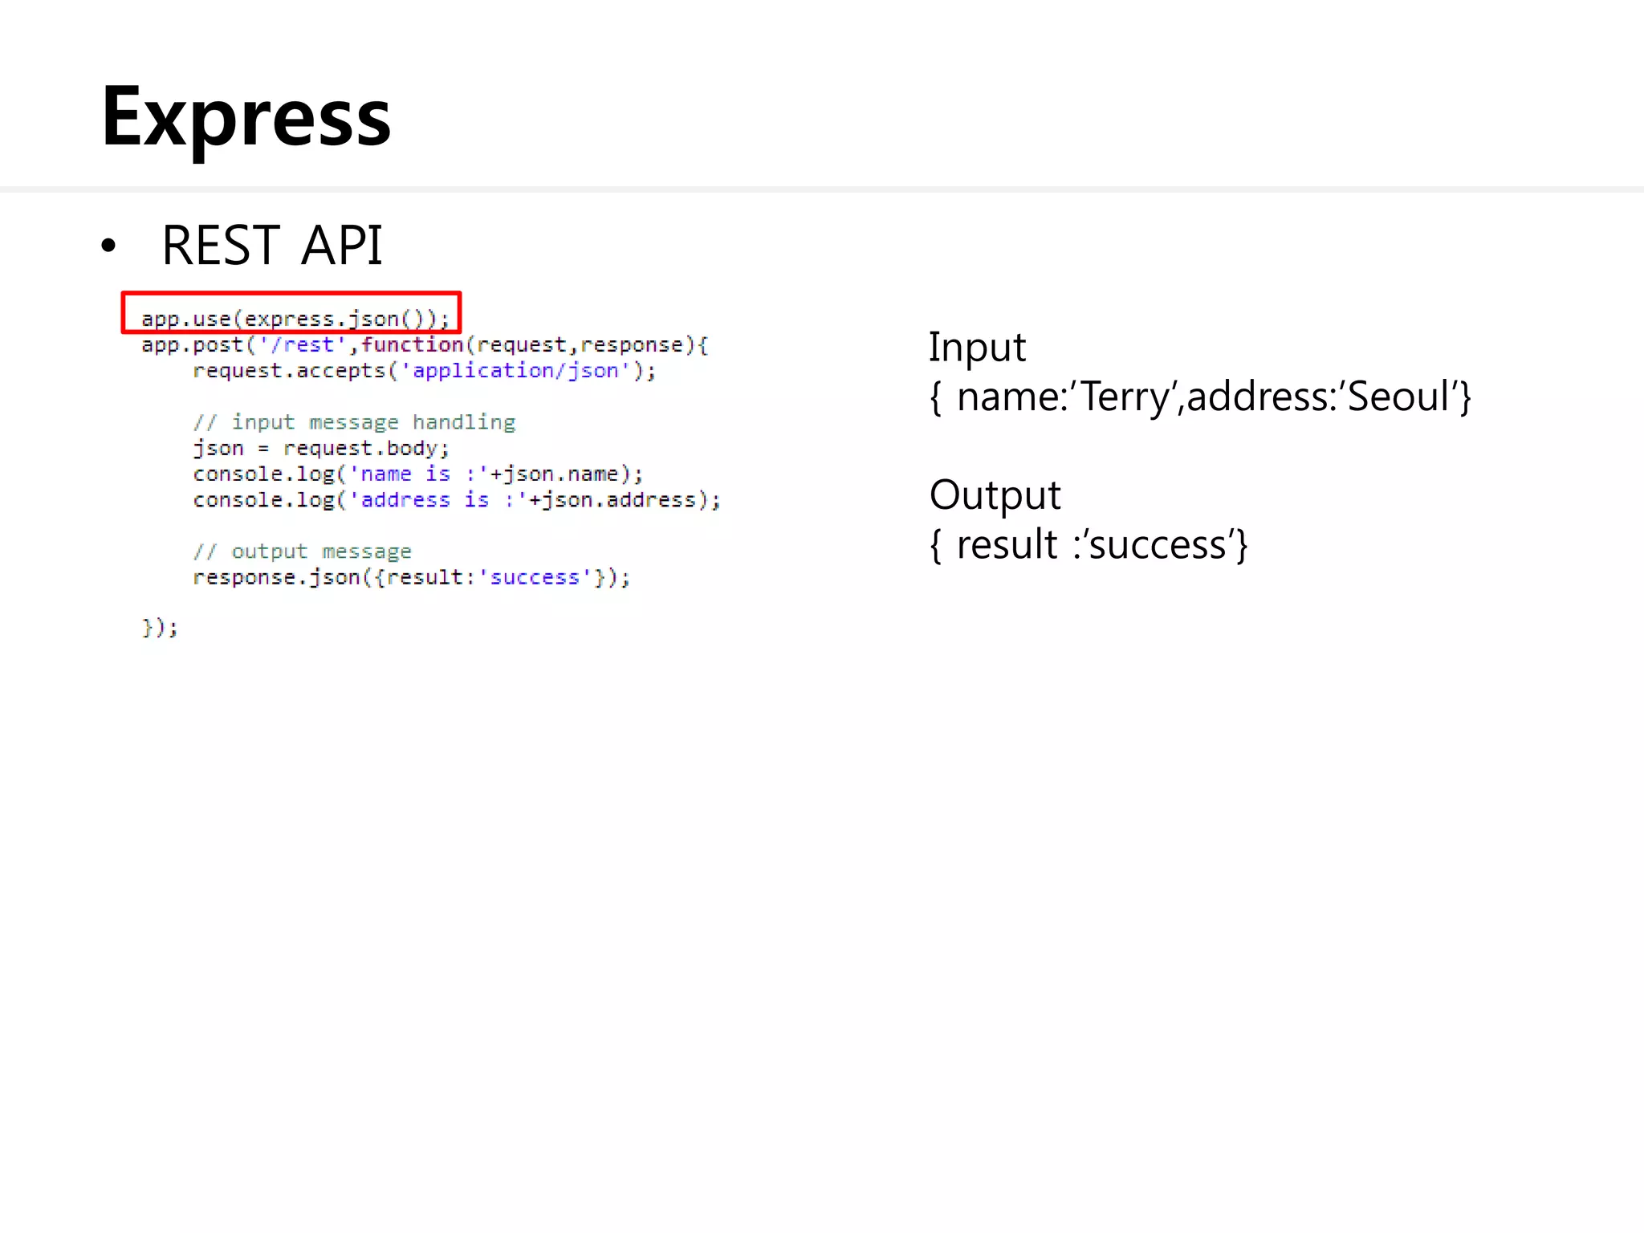Select the console.log 'name is :' line
This screenshot has height=1233, width=1644.
tap(418, 474)
